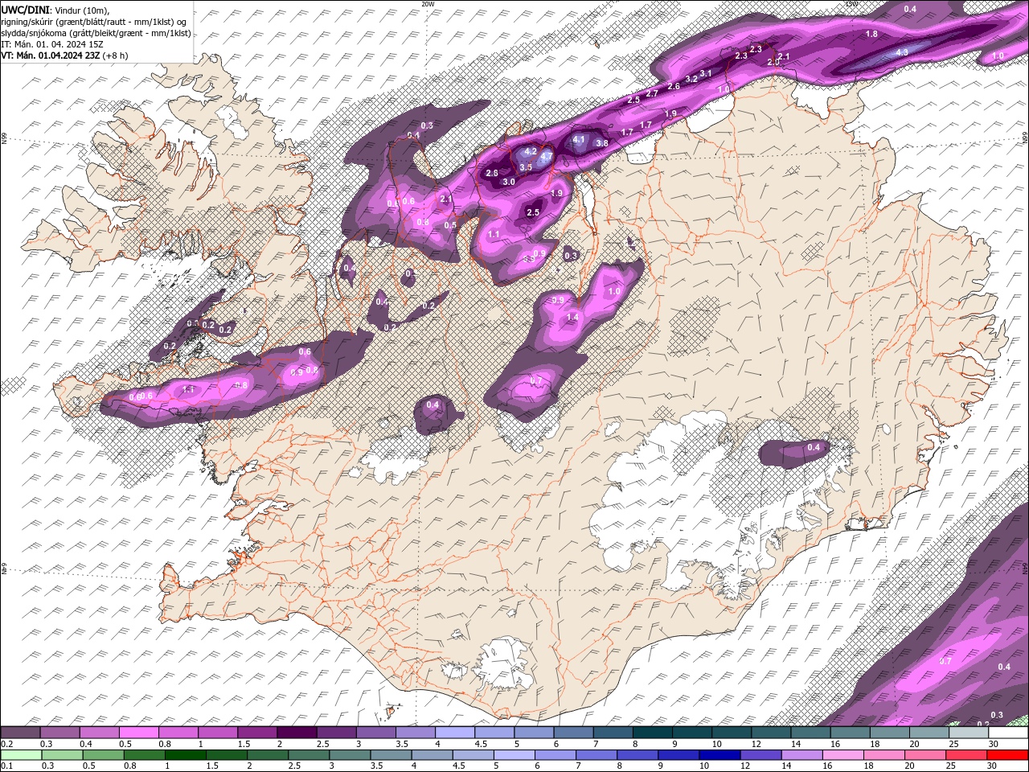Click the 1.8 snowfall value on the map
This screenshot has height=772, width=1029.
coord(871,35)
